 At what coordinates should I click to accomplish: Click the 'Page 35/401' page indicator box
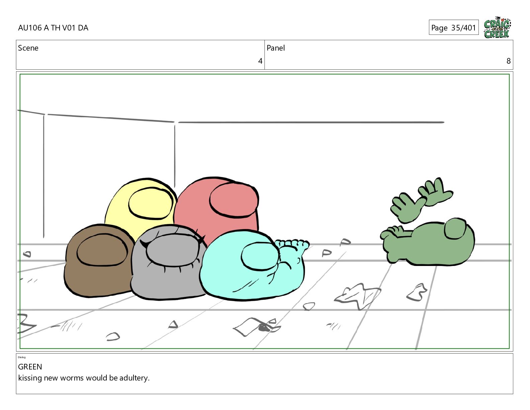453,27
